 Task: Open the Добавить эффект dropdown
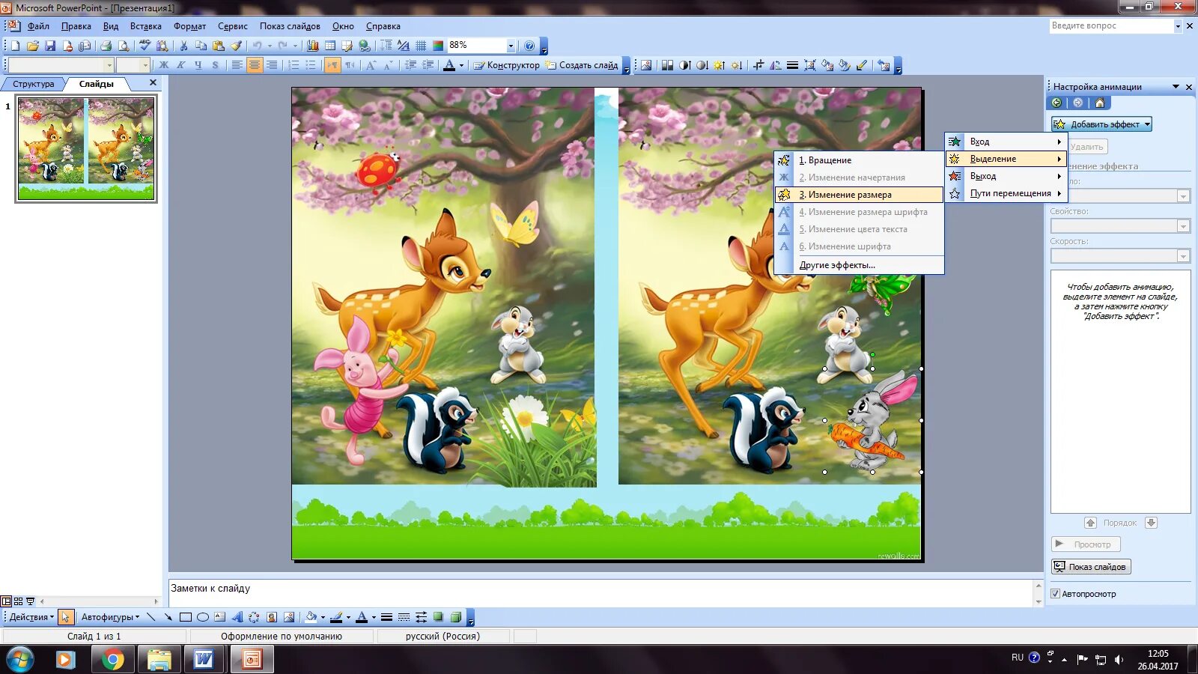point(1101,124)
